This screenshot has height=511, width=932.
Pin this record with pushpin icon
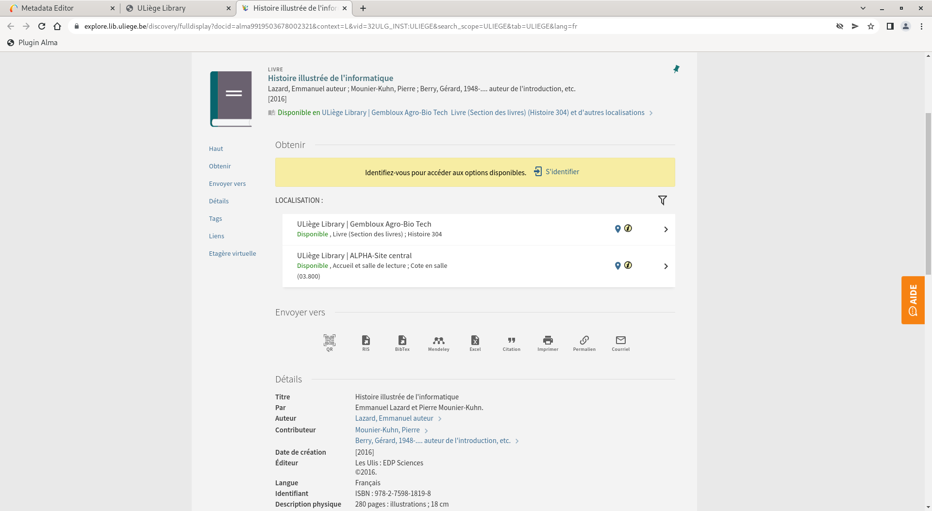676,69
